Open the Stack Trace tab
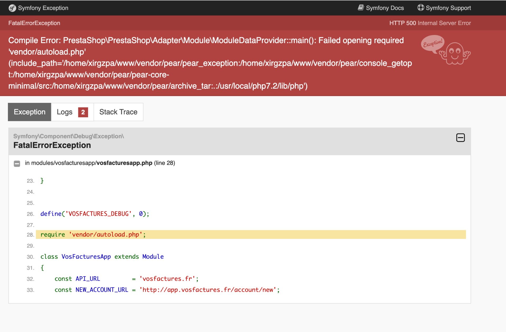The height and width of the screenshot is (332, 506). (118, 112)
